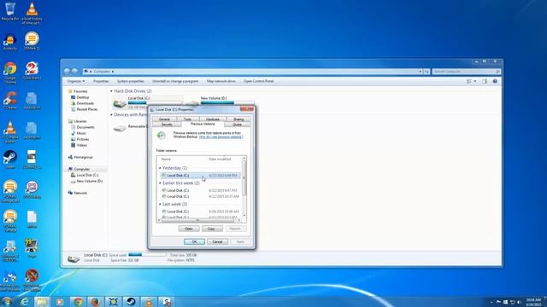Open the Google Chrome desktop shortcut
The image size is (547, 307).
click(x=10, y=72)
